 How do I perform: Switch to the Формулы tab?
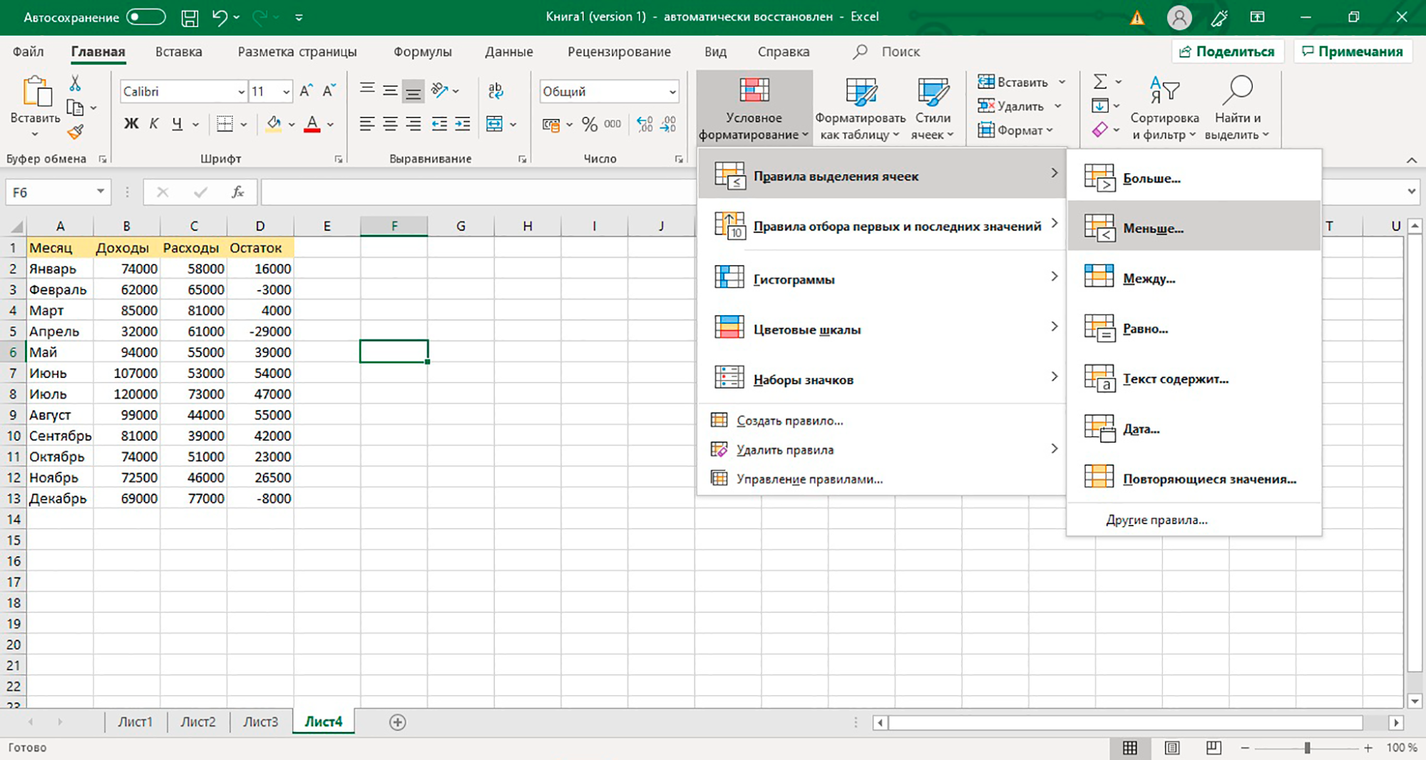(x=423, y=51)
